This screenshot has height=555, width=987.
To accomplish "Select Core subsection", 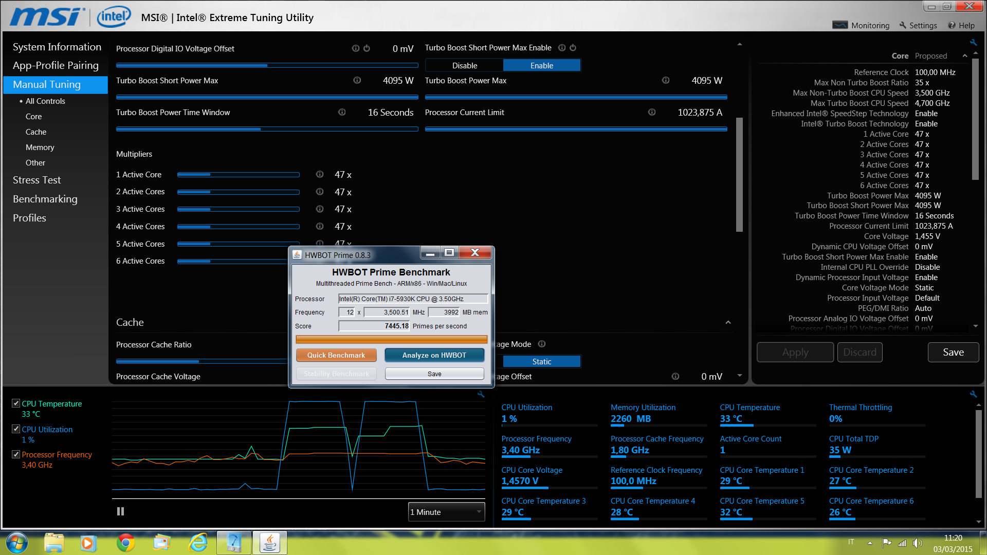I will 34,116.
